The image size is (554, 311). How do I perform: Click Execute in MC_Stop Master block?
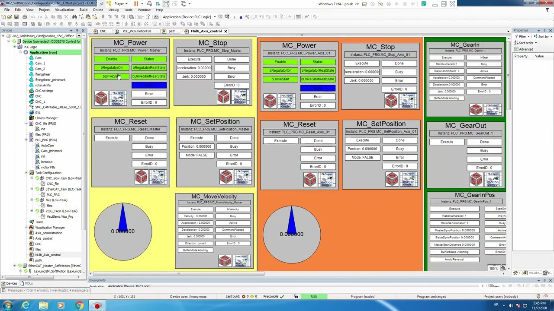coord(194,59)
